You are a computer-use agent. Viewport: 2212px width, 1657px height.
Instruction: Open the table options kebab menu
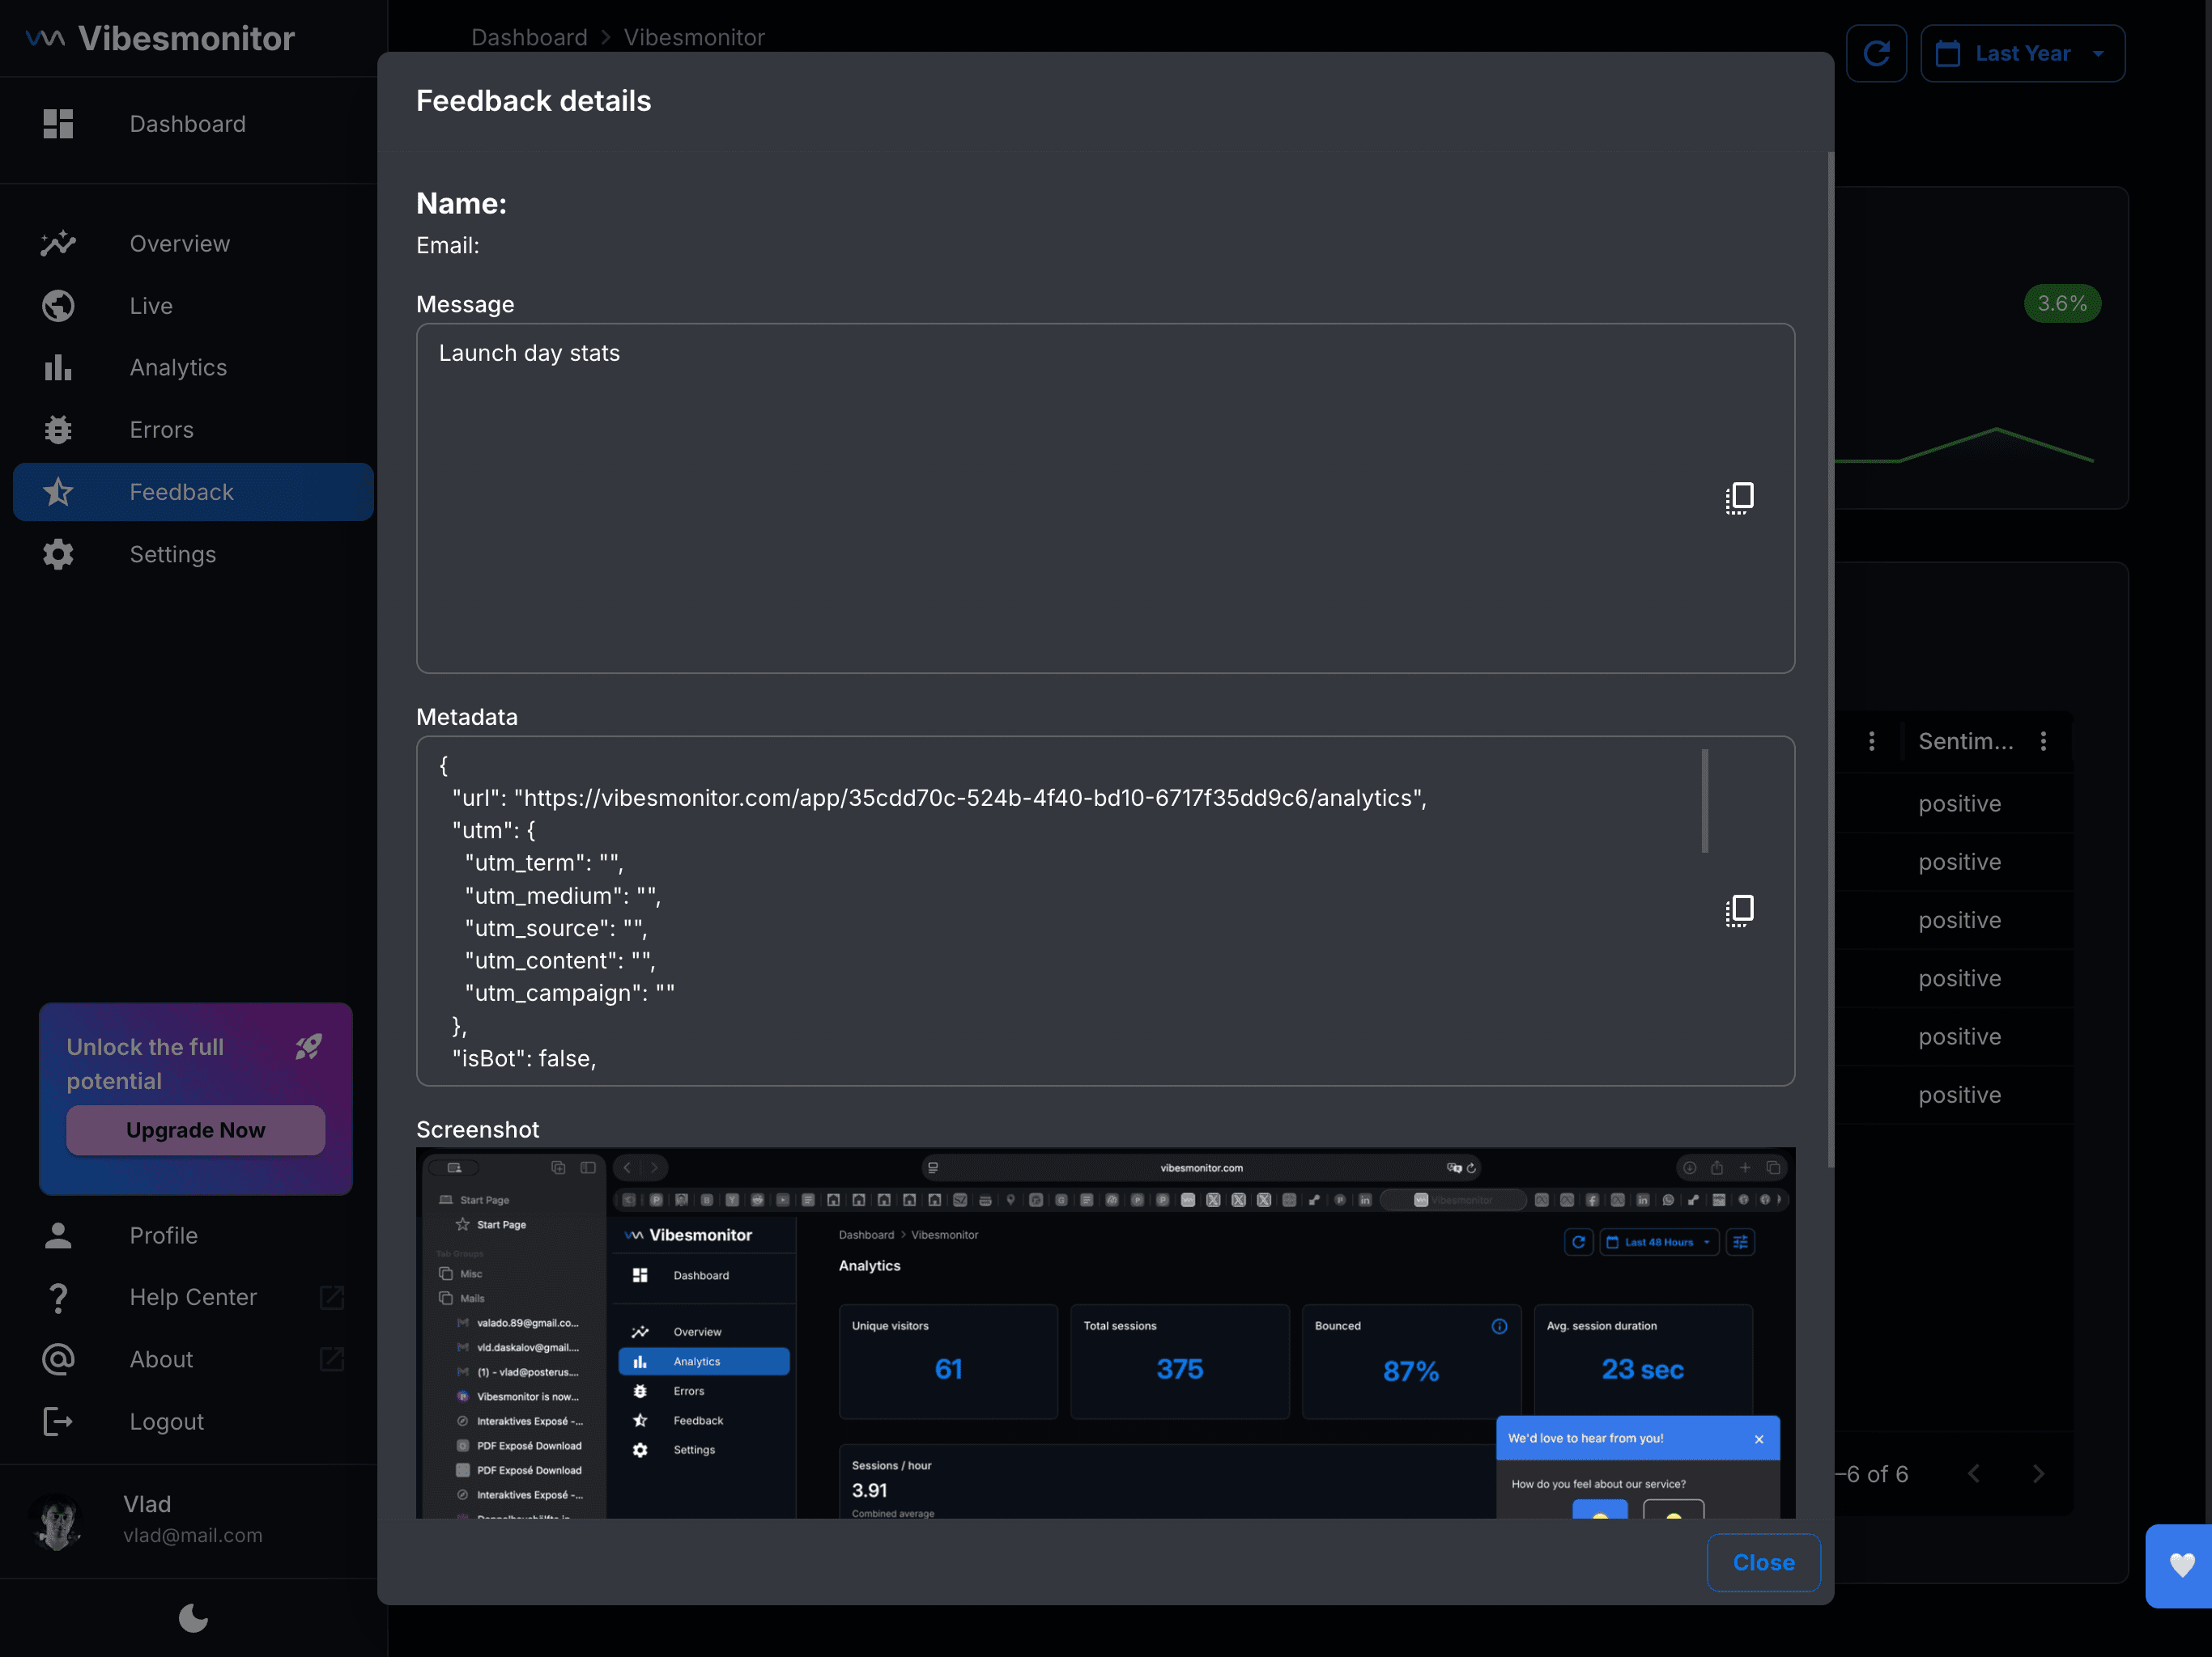tap(1872, 740)
